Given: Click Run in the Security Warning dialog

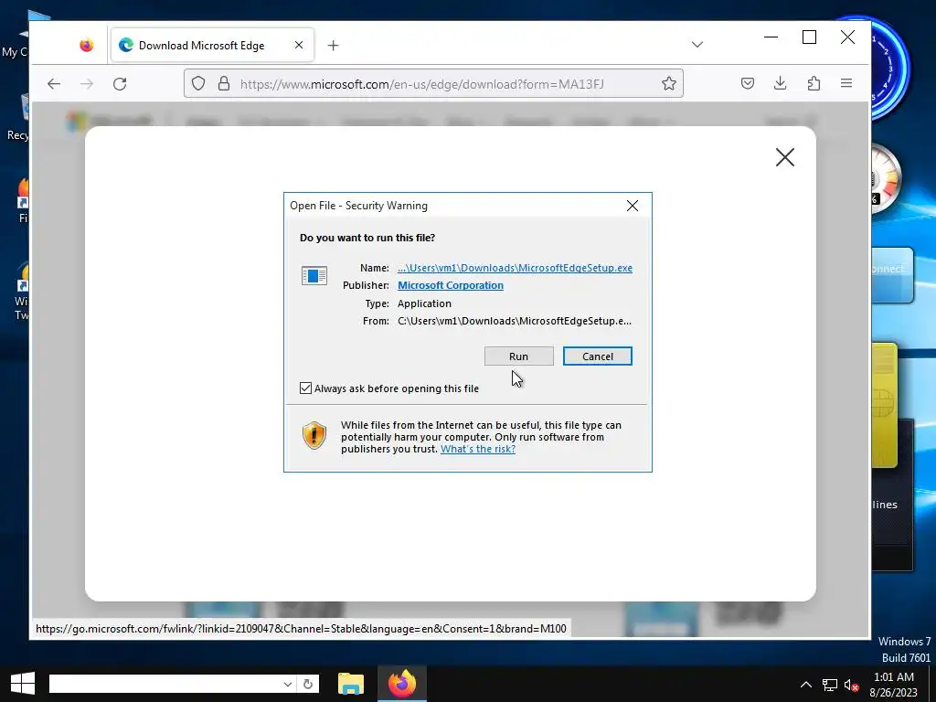Looking at the screenshot, I should (519, 356).
